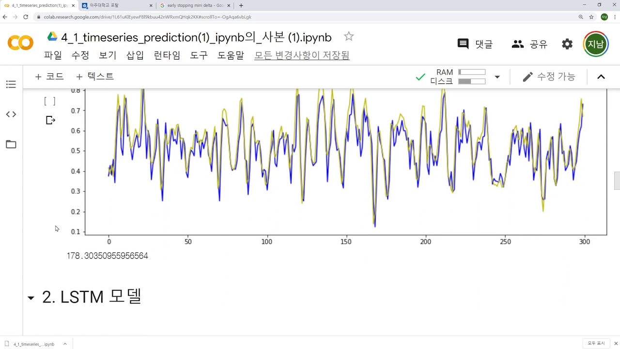Open the 지남 account avatar
Viewport: 620px width, 349px height.
(596, 44)
